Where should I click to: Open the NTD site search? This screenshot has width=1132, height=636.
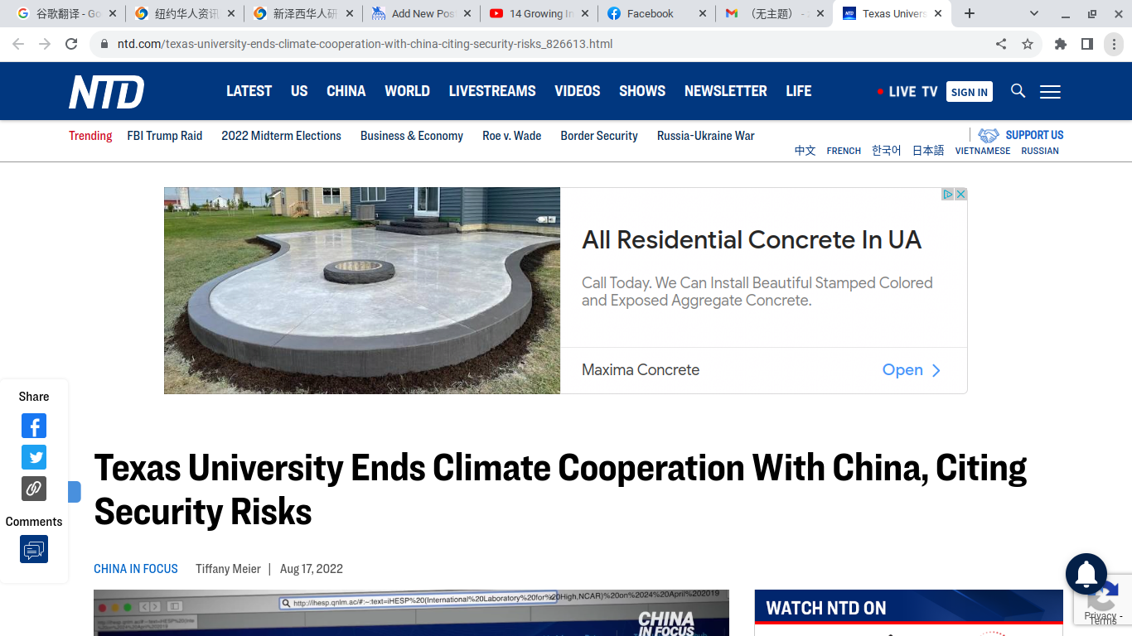[x=1018, y=91]
